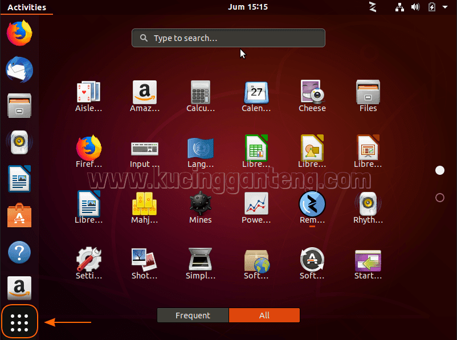Click the Type to search field
The image size is (457, 340).
(x=228, y=38)
